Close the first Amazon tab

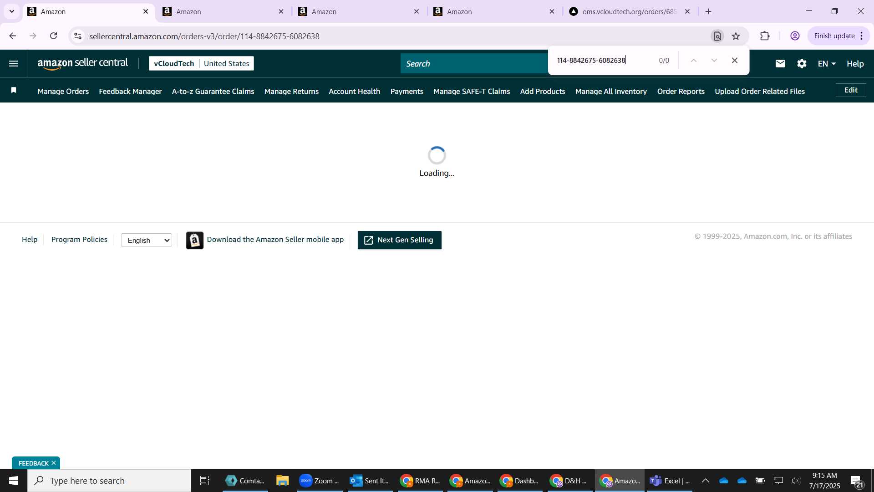(146, 11)
